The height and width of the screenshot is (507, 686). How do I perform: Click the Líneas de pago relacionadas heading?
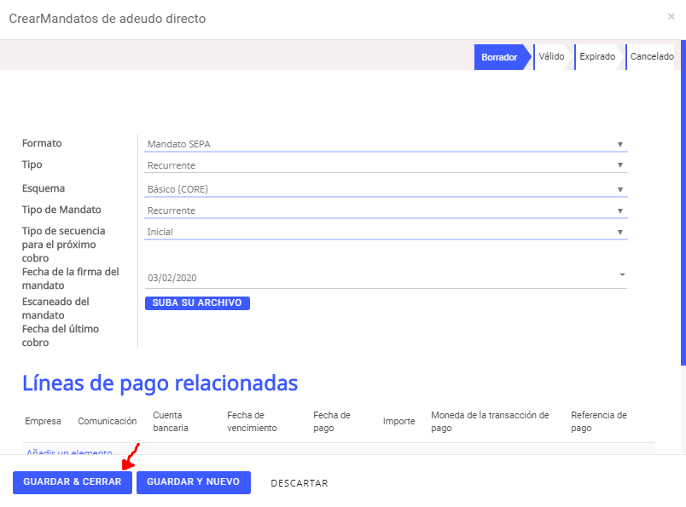click(x=160, y=383)
